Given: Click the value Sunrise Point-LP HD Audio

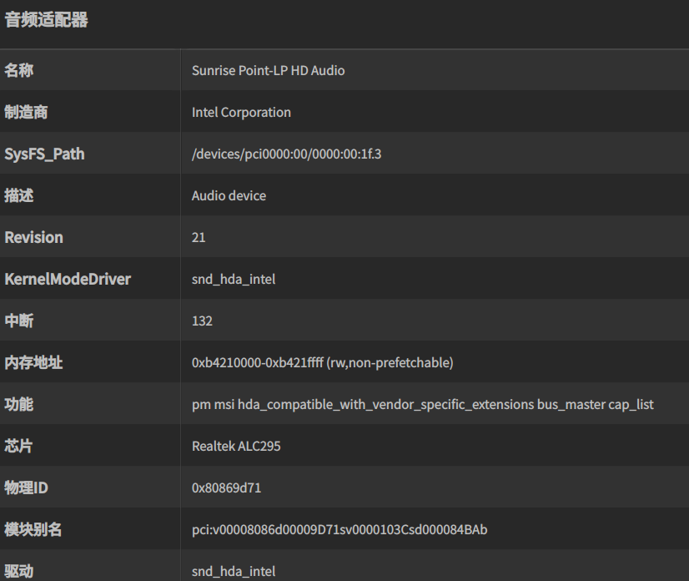Looking at the screenshot, I should pyautogui.click(x=268, y=70).
